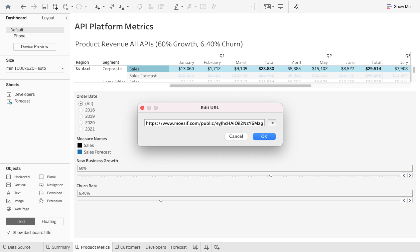Click Cancel in Edit URL dialog

[236, 136]
